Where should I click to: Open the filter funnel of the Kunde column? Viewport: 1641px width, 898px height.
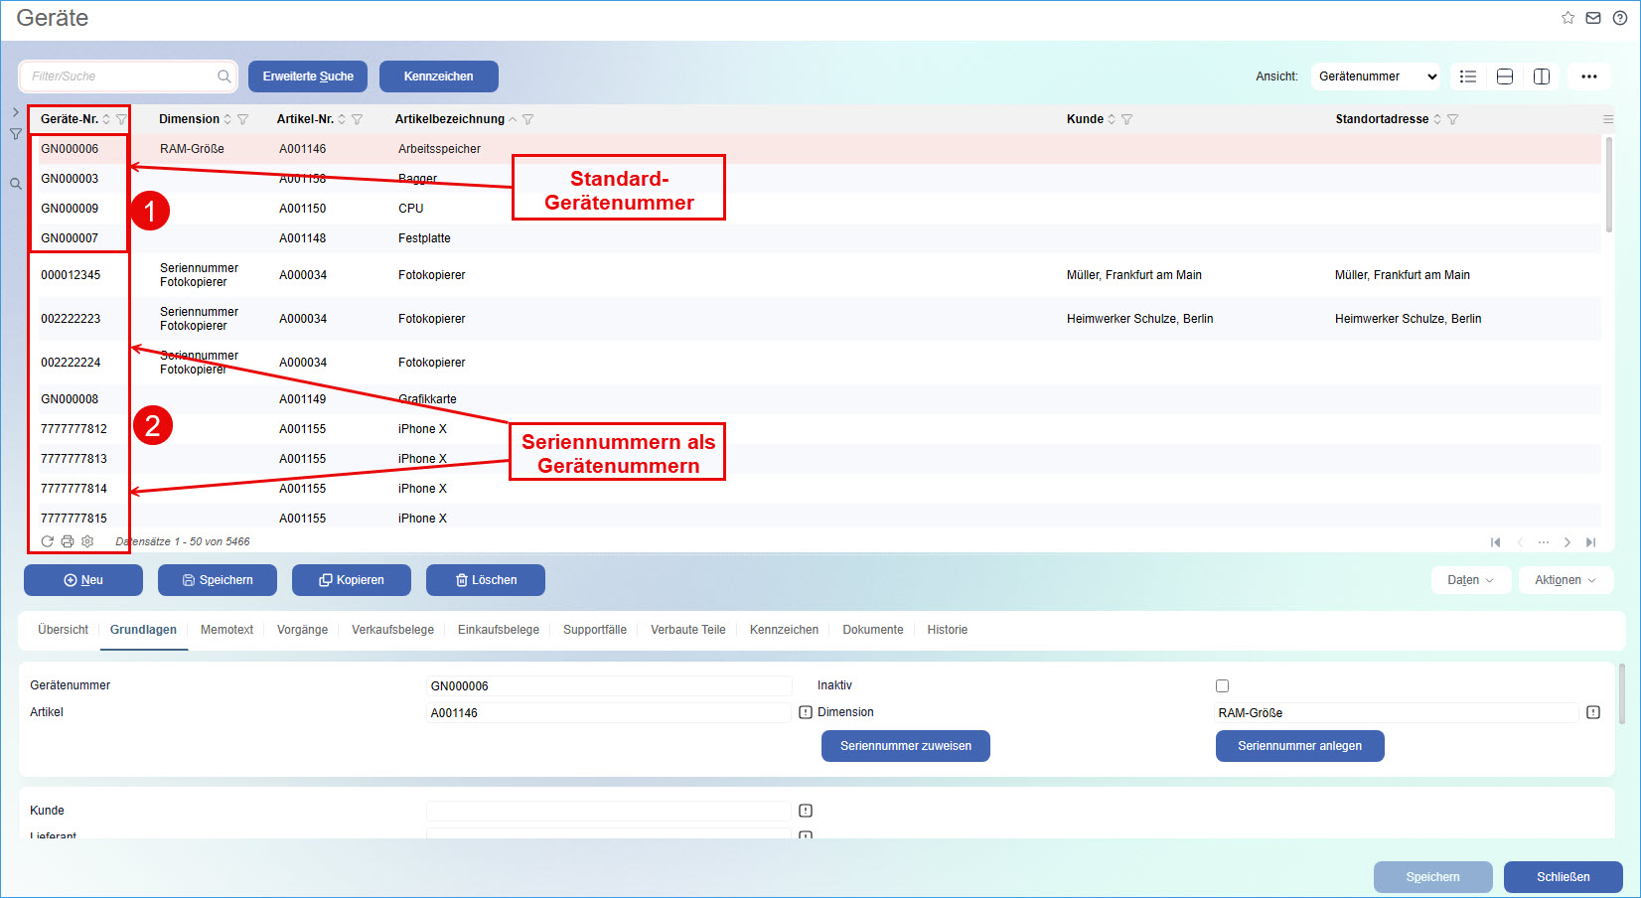click(1126, 119)
